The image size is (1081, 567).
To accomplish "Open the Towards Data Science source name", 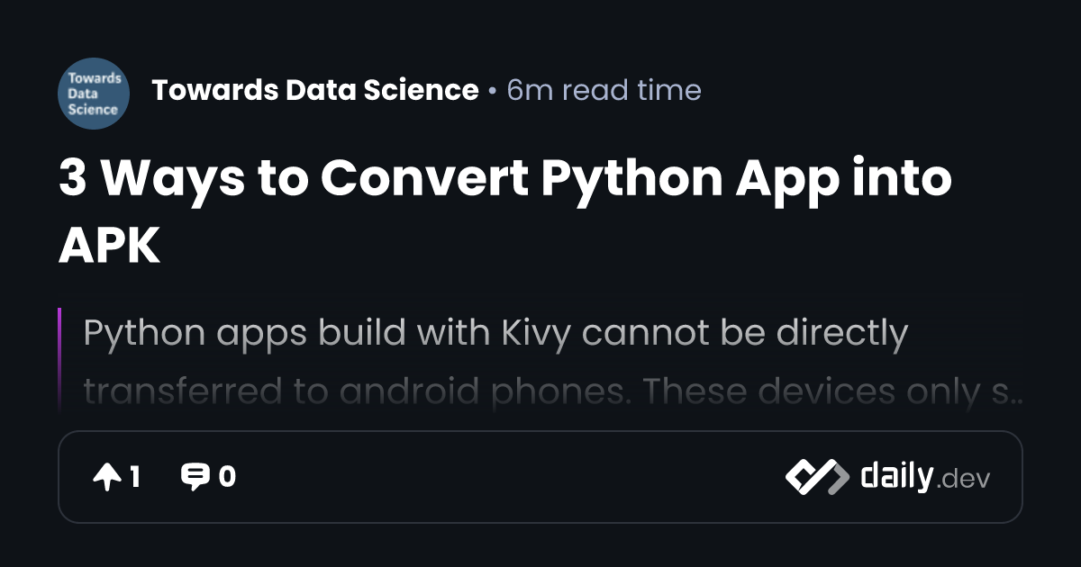I will [315, 90].
